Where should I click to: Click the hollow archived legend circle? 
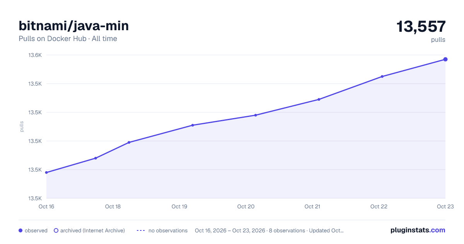(x=56, y=230)
